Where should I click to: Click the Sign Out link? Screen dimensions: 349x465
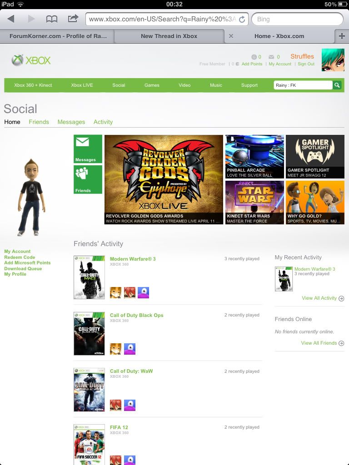pyautogui.click(x=306, y=64)
